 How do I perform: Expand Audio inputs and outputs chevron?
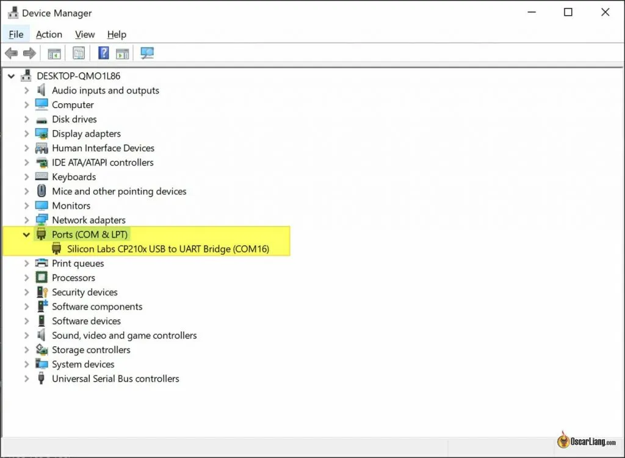click(27, 90)
